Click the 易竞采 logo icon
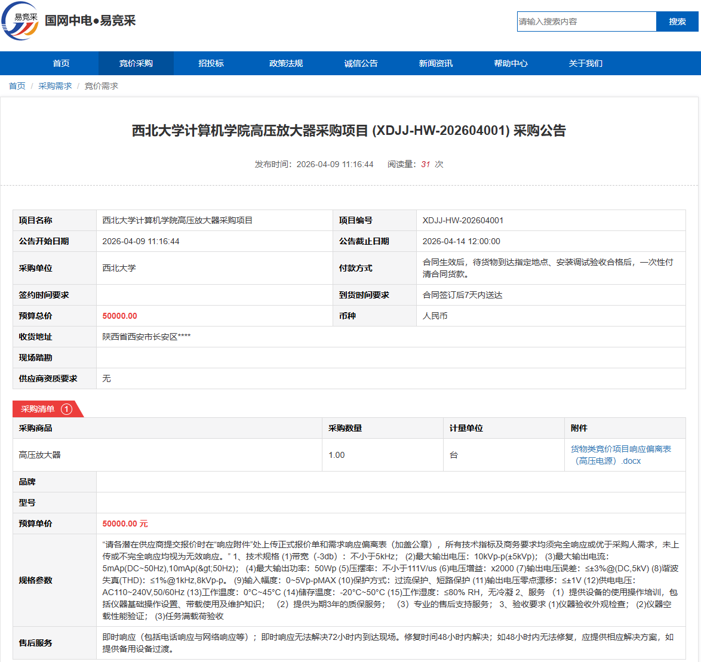Image resolution: width=701 pixels, height=662 pixels. 21,21
